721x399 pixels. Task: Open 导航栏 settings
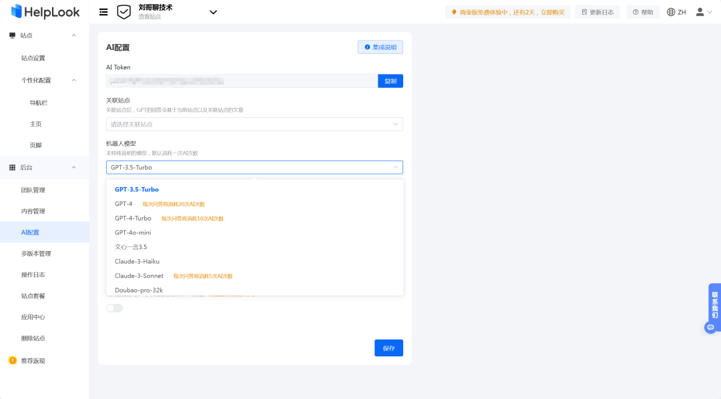39,103
